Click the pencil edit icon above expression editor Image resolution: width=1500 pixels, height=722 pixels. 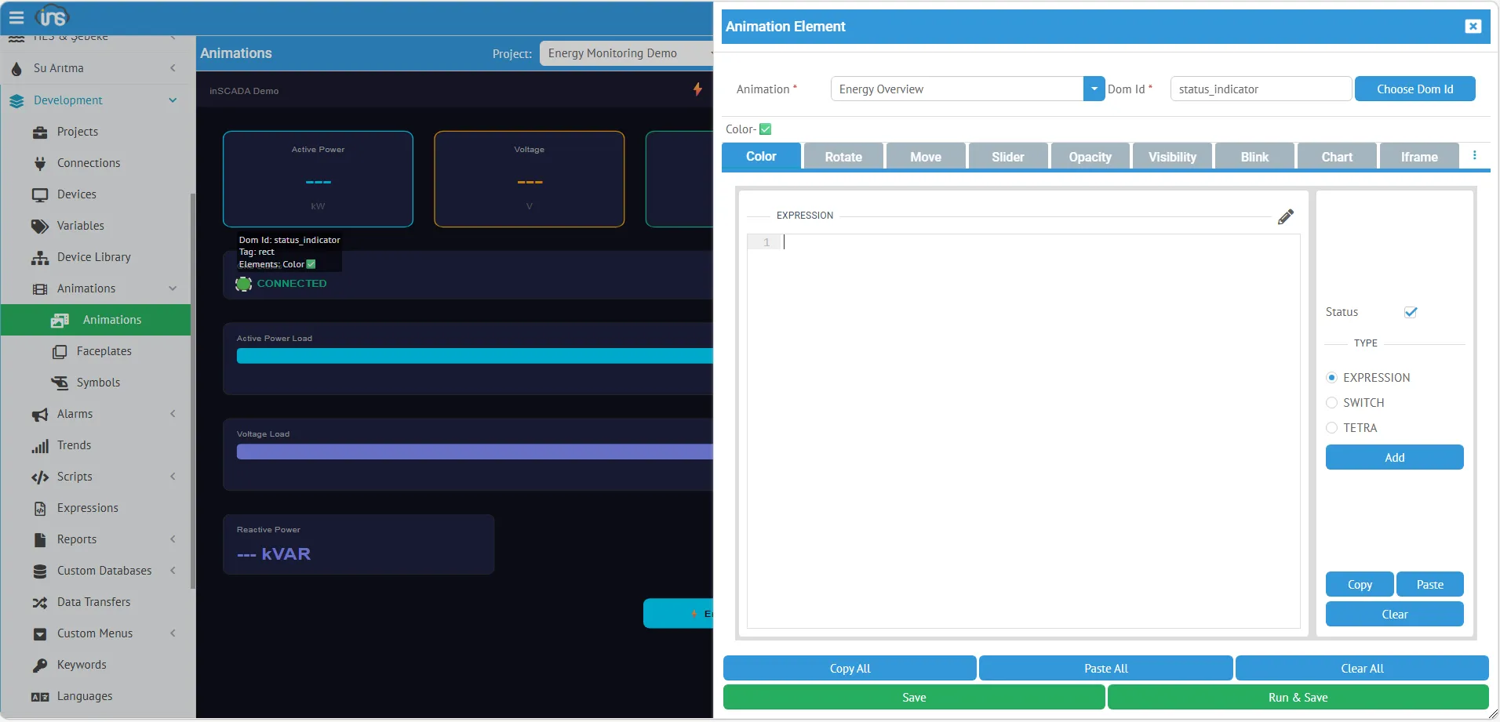pos(1285,217)
